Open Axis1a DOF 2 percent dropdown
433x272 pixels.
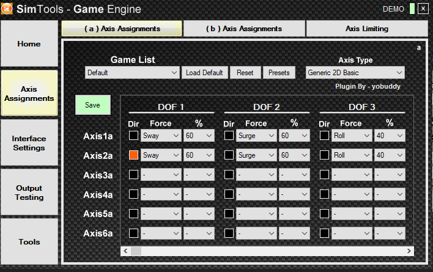294,136
